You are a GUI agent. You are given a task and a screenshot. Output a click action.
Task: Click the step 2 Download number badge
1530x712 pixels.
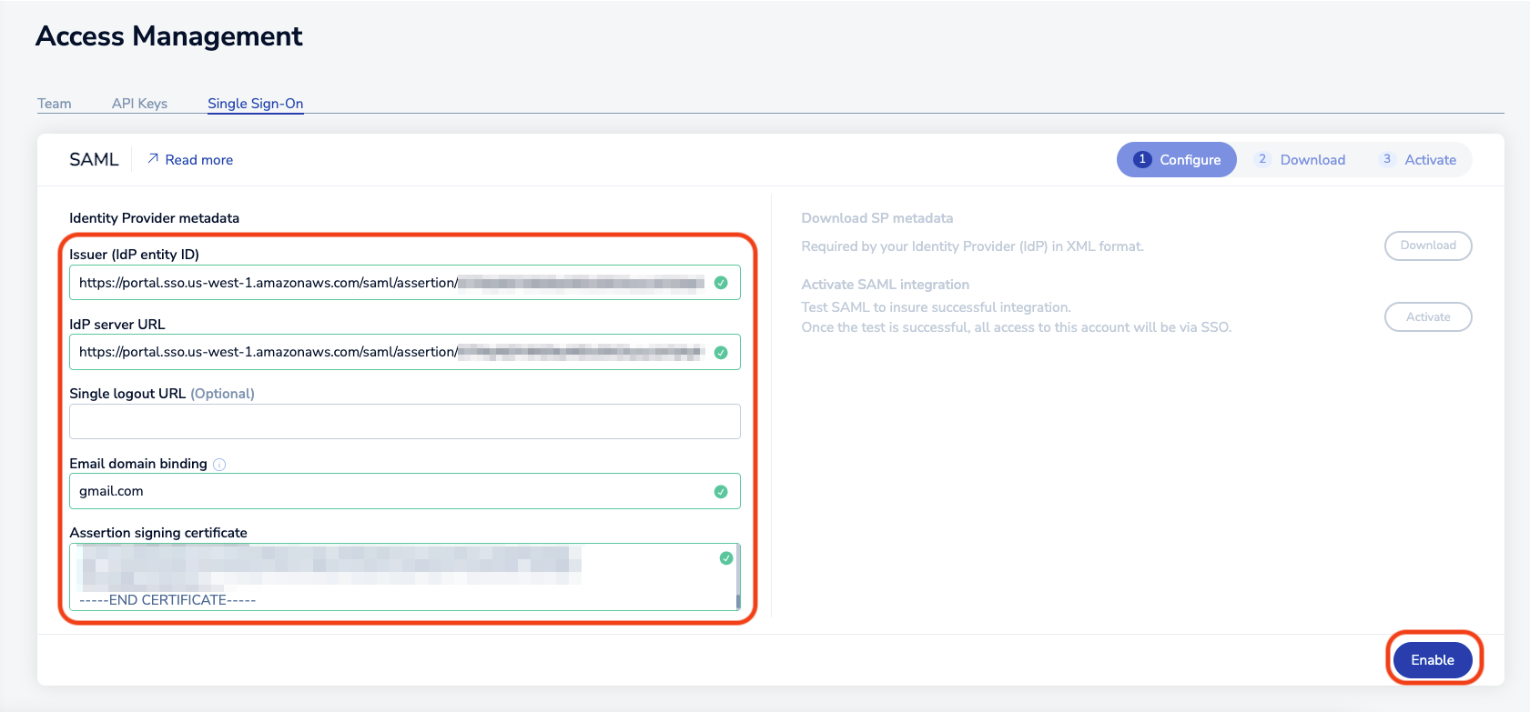click(x=1262, y=159)
